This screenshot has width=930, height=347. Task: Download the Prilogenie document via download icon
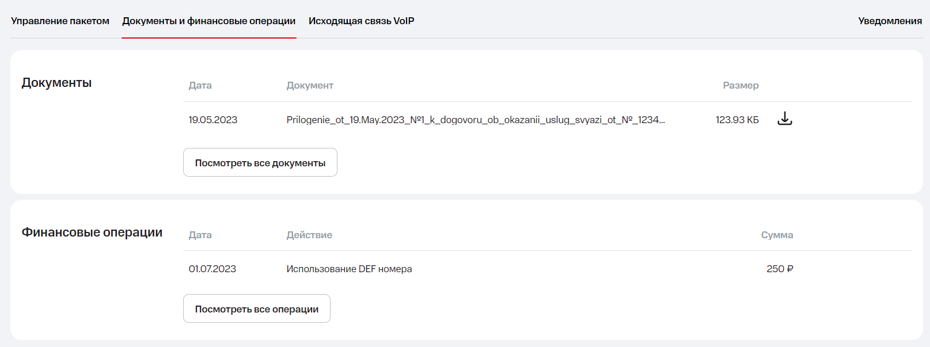click(784, 119)
